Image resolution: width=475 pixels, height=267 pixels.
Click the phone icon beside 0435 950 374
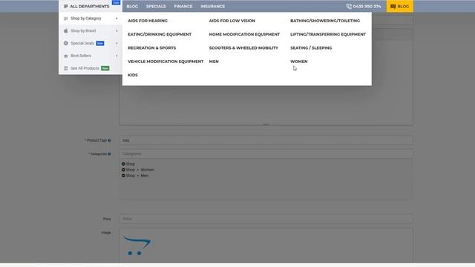[349, 6]
